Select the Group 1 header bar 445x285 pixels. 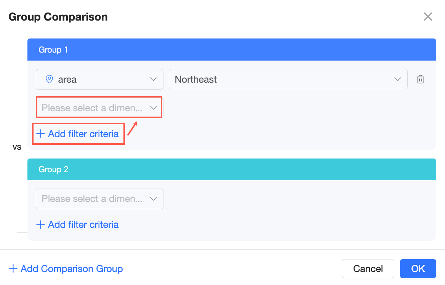pyautogui.click(x=232, y=50)
